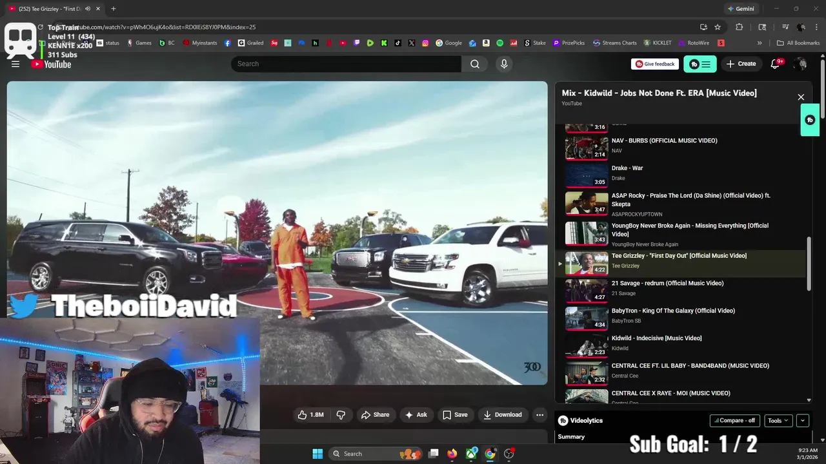Start voice search with the microphone
Viewport: 826px width, 464px height.
click(x=504, y=64)
